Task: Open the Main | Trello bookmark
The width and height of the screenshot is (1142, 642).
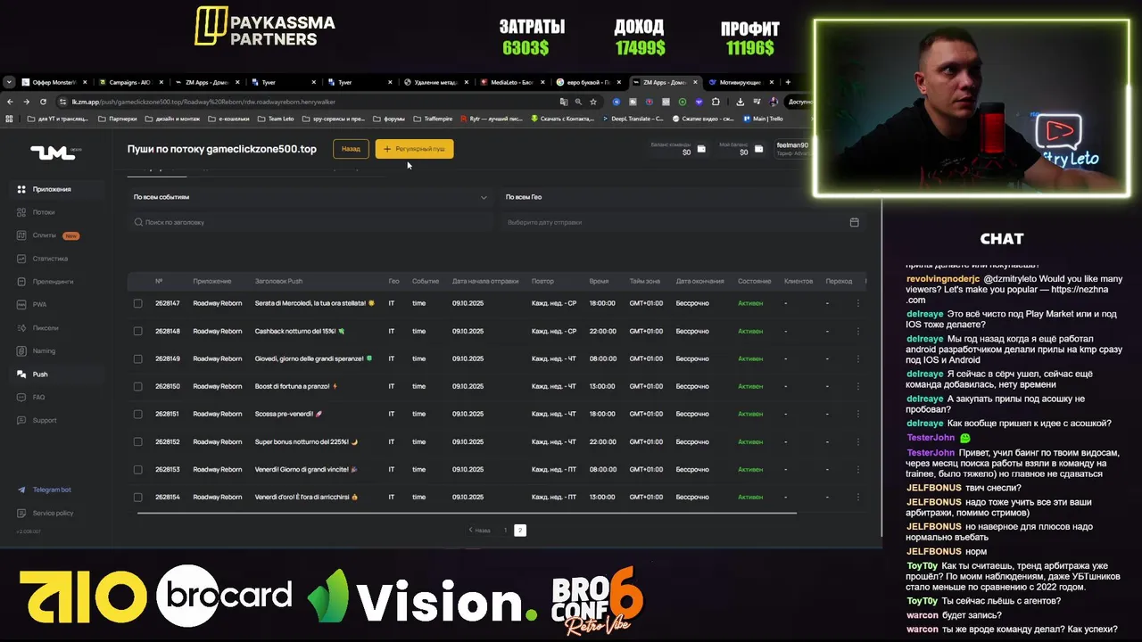Action: pyautogui.click(x=763, y=119)
